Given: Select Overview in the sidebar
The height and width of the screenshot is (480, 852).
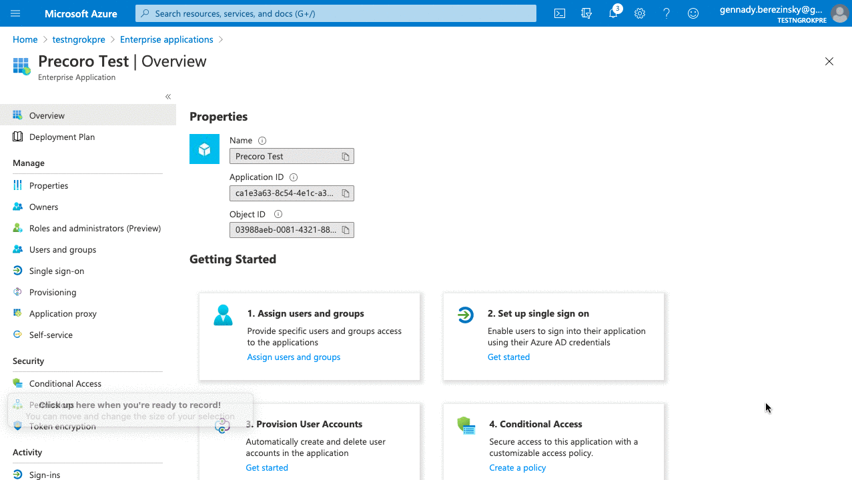Looking at the screenshot, I should pos(88,115).
